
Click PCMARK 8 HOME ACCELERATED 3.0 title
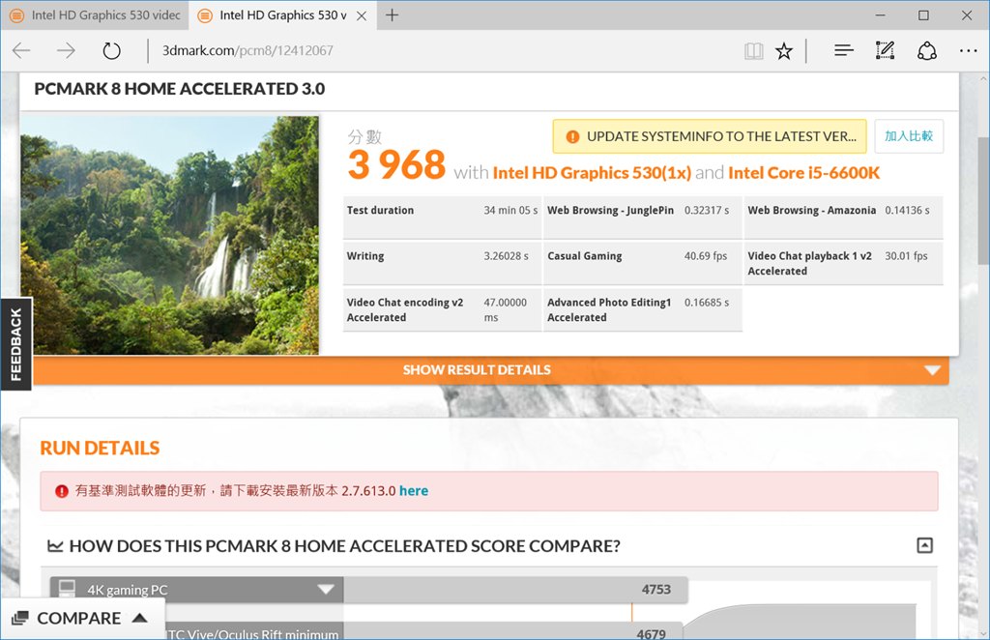pyautogui.click(x=179, y=89)
